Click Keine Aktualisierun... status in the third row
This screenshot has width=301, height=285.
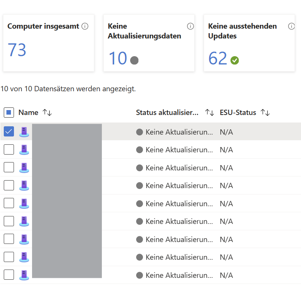[179, 168]
